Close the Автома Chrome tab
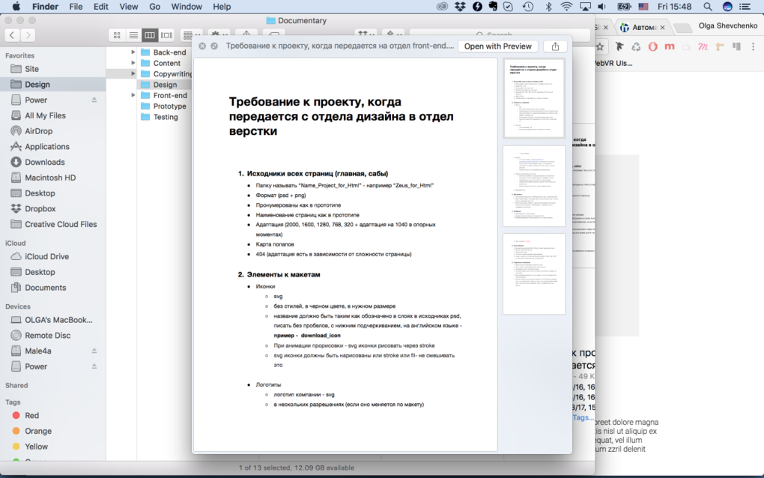Viewport: 764px width, 478px height. [662, 27]
